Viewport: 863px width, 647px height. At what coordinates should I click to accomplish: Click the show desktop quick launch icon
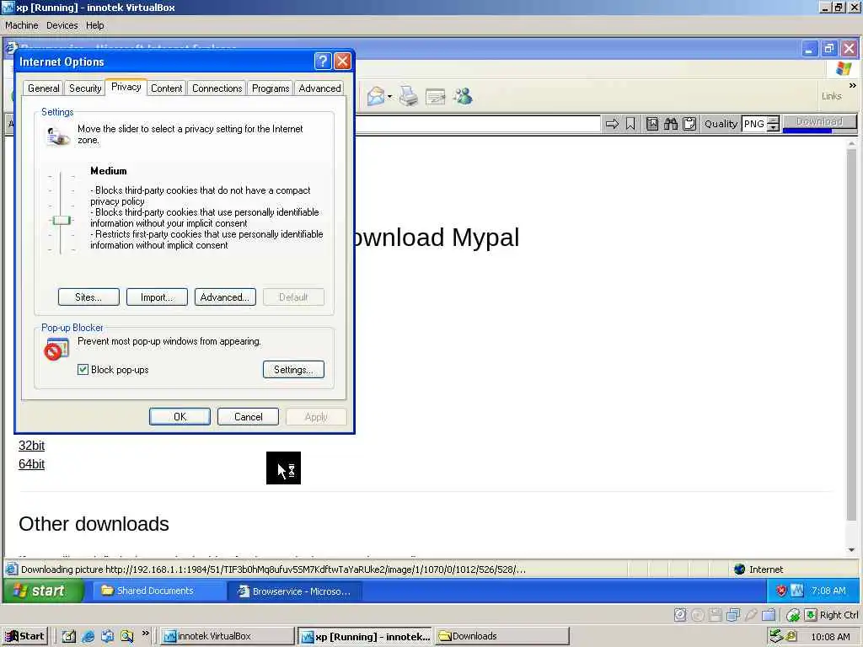click(69, 636)
